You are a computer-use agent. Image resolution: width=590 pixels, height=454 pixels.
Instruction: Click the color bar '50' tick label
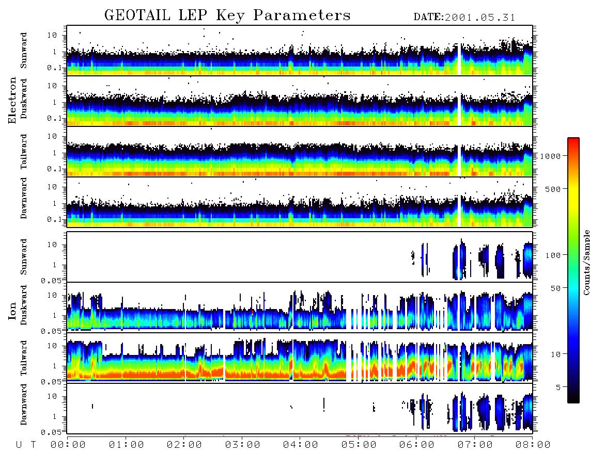[555, 288]
